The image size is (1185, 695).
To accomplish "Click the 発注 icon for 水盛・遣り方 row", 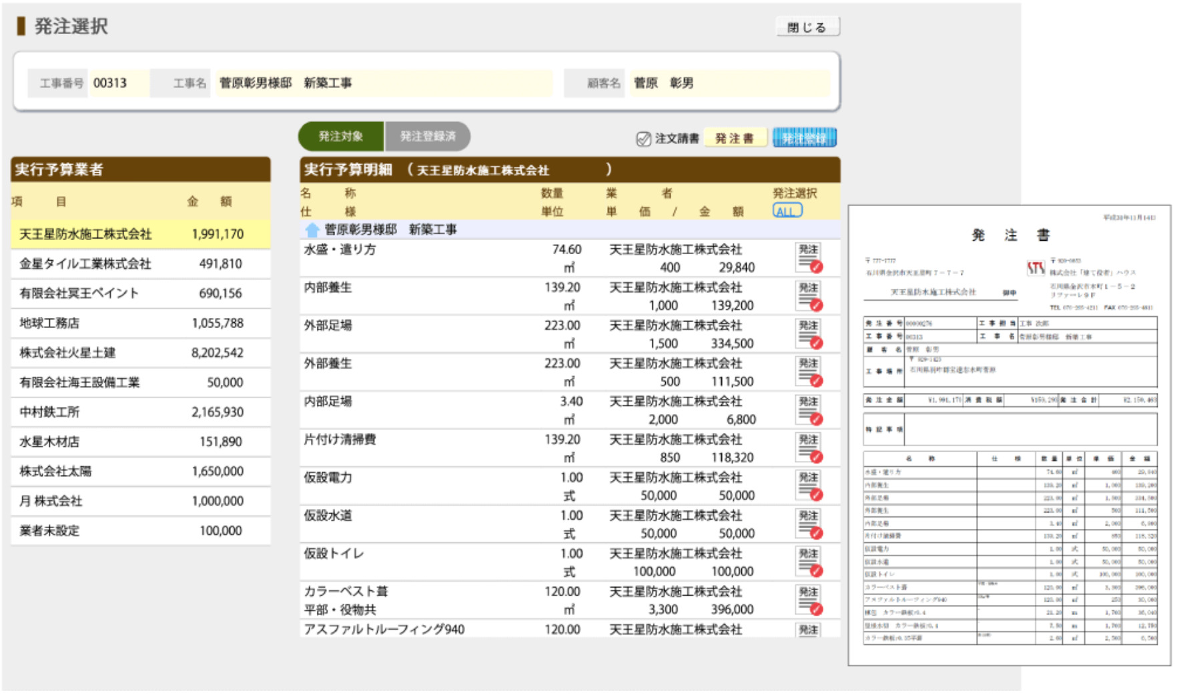I will 809,257.
